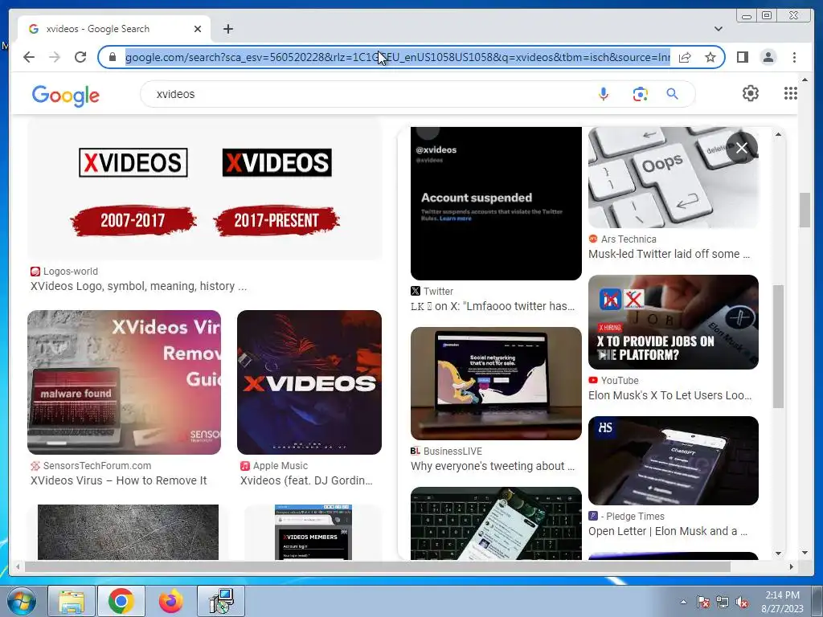823x617 pixels.
Task: Select the address bar URL field
Action: 397,57
